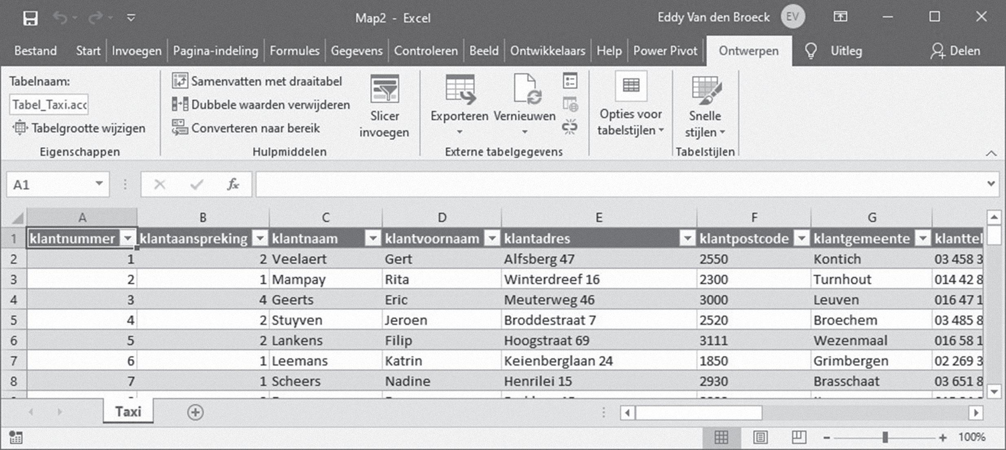Click Dubbele waarden verwijderen
The width and height of the screenshot is (1006, 450).
click(x=261, y=105)
